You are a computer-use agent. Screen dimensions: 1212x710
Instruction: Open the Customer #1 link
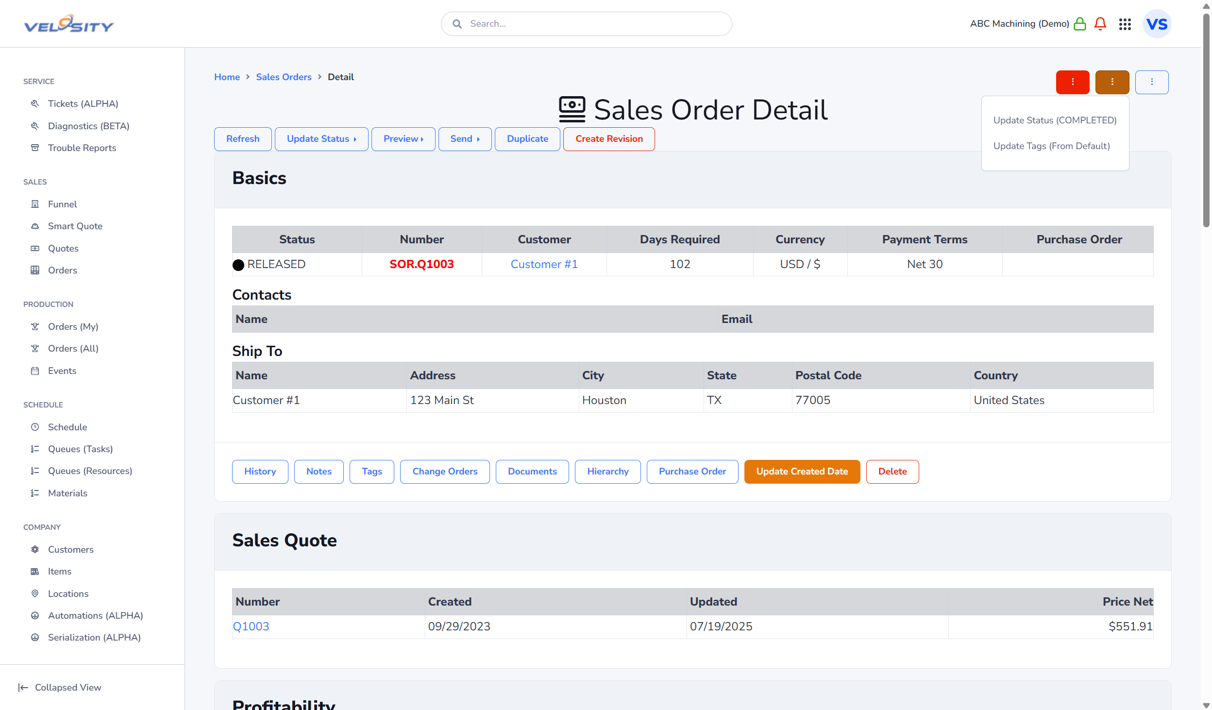(x=544, y=264)
